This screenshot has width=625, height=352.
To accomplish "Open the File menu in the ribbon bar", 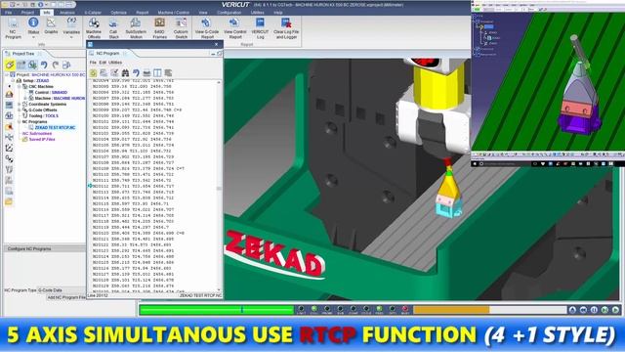I will (8, 13).
